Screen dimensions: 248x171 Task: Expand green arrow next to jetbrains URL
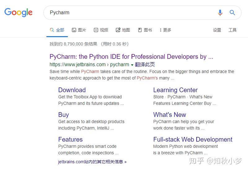point(132,65)
